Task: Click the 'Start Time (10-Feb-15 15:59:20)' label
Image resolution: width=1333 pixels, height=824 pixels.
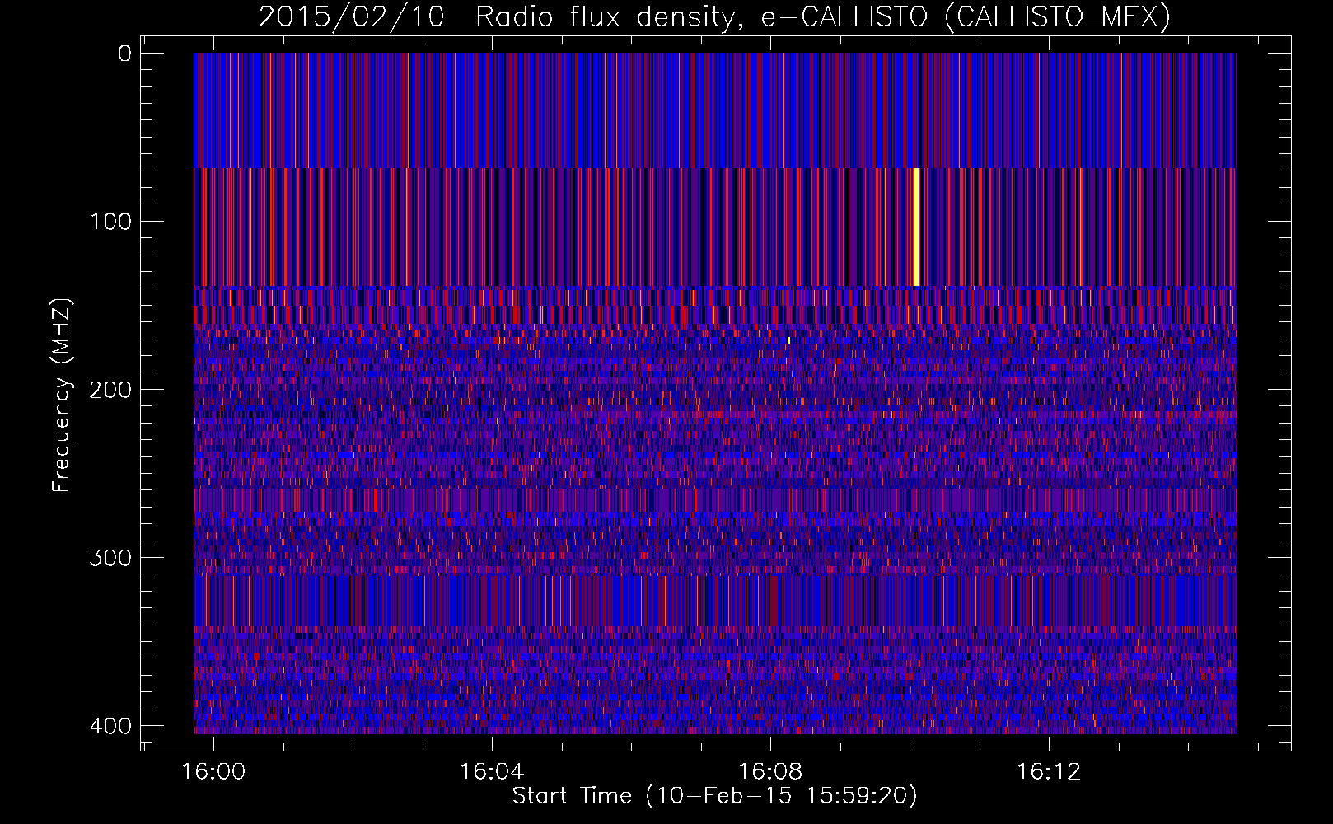Action: coord(715,795)
